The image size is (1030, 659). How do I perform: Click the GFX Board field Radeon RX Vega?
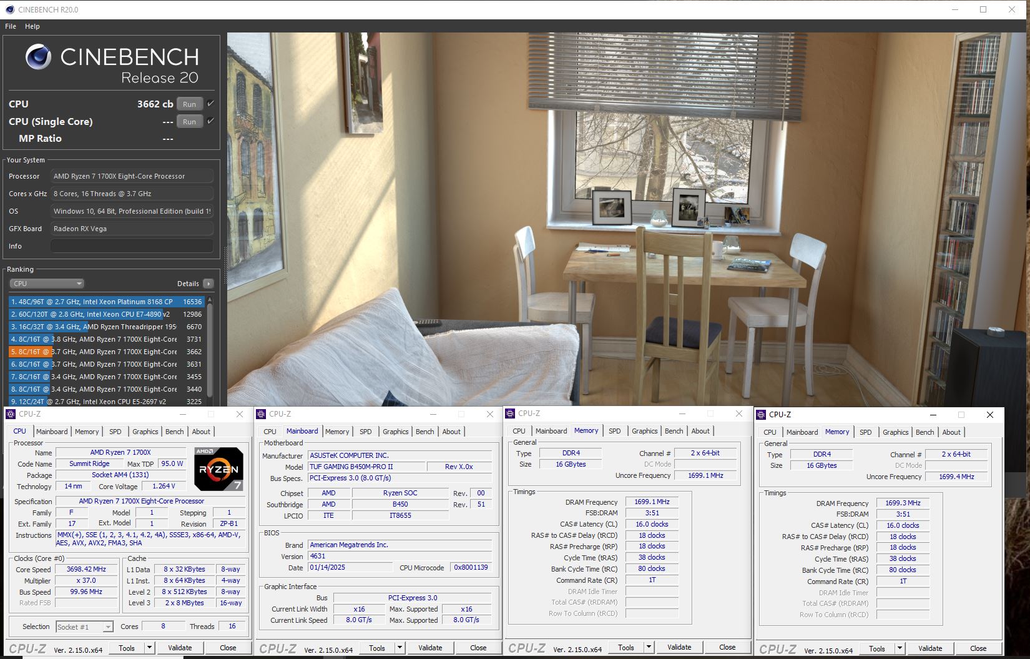coord(132,229)
